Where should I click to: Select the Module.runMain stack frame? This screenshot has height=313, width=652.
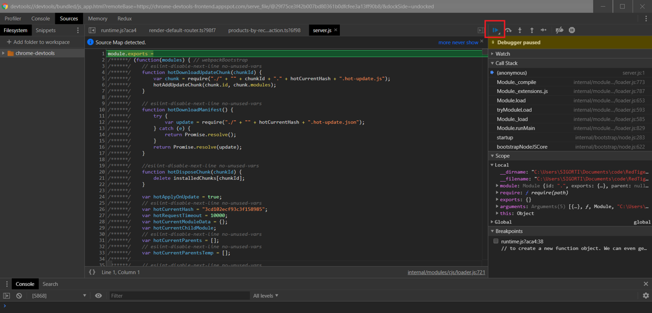click(x=570, y=128)
